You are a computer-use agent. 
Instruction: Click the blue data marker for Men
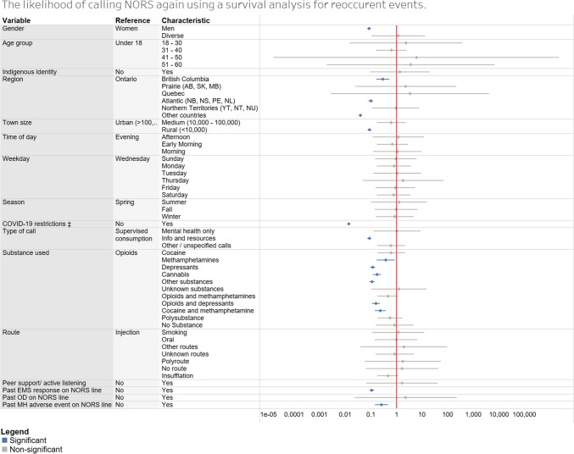(369, 28)
